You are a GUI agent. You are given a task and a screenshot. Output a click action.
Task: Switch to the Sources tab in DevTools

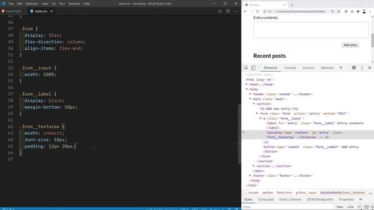point(308,68)
